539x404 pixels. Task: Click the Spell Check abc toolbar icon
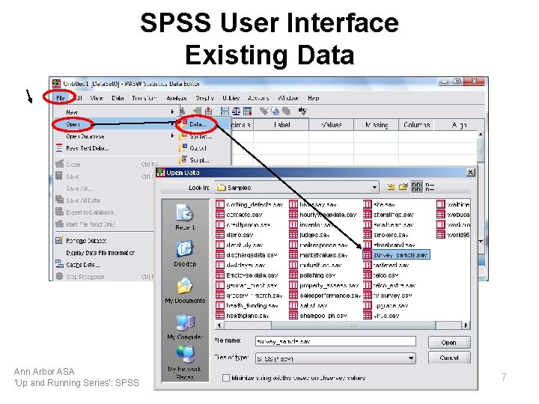(302, 111)
